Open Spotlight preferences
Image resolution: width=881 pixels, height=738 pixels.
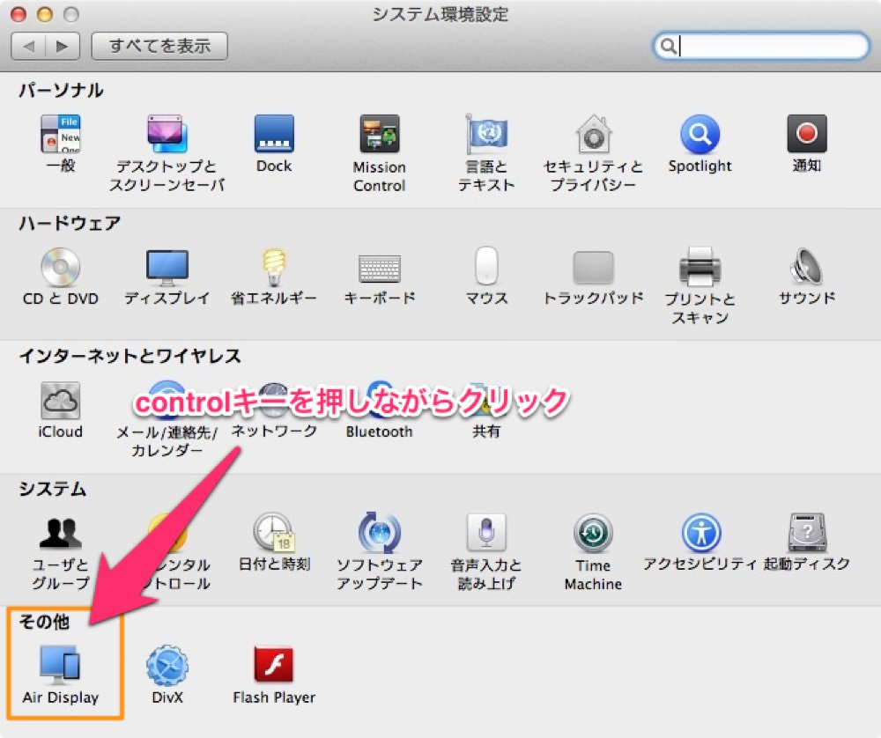tap(700, 134)
